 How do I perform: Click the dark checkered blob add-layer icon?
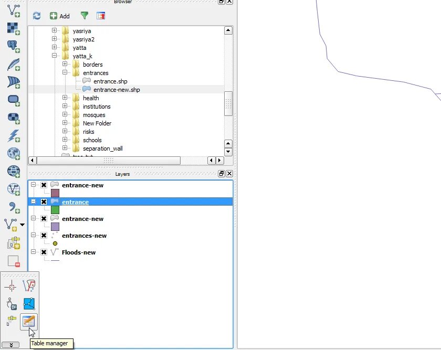click(13, 118)
